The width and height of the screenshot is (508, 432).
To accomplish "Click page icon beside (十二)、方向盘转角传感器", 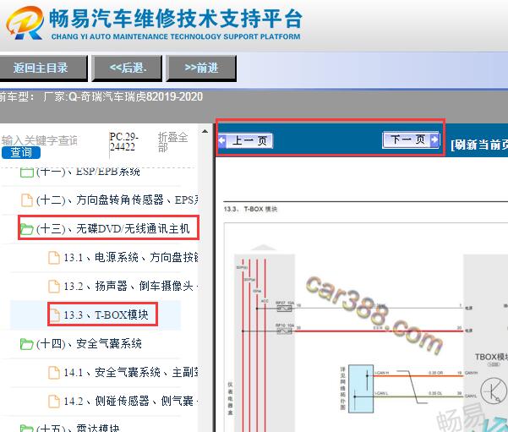I will click(x=27, y=200).
